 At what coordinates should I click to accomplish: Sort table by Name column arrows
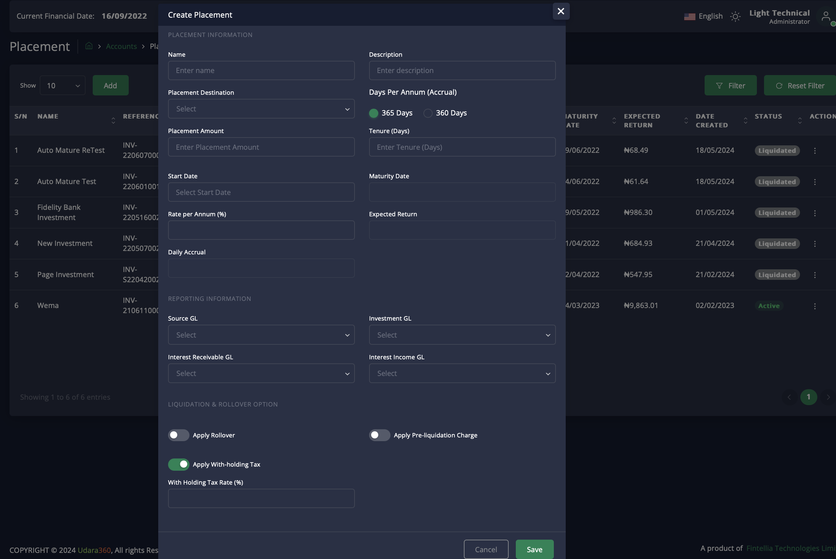pyautogui.click(x=113, y=121)
